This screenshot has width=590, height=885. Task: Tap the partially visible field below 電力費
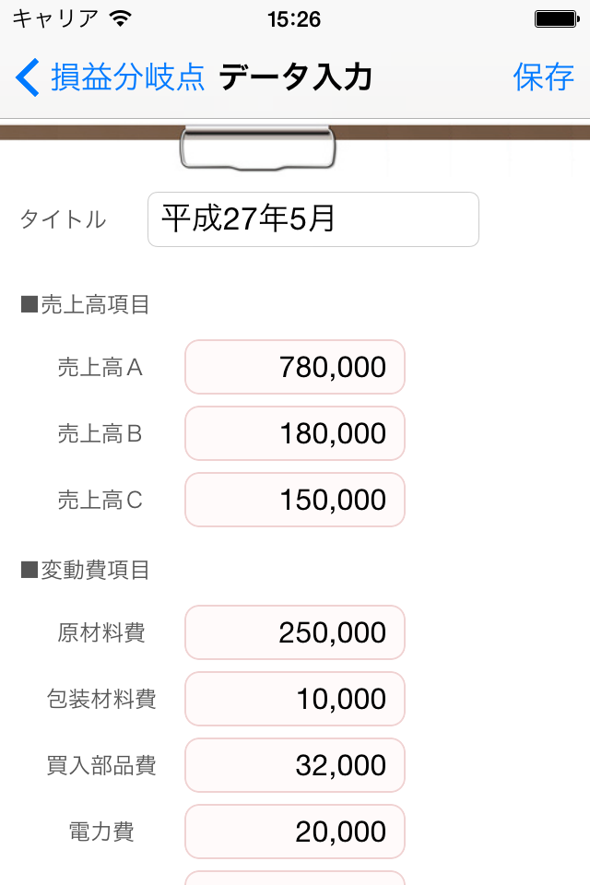[x=295, y=878]
